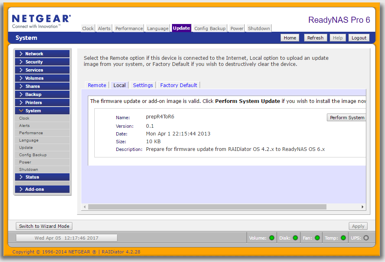This screenshot has width=385, height=262.
Task: Expand the Services sidebar section
Action: [x=42, y=70]
